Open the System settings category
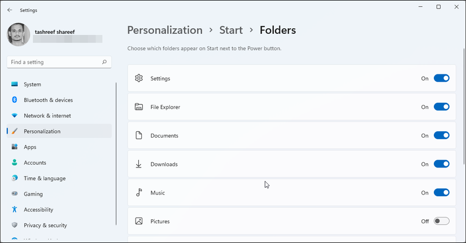The width and height of the screenshot is (466, 243). click(32, 85)
